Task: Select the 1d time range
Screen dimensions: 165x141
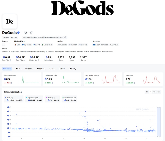Action: pos(147,92)
